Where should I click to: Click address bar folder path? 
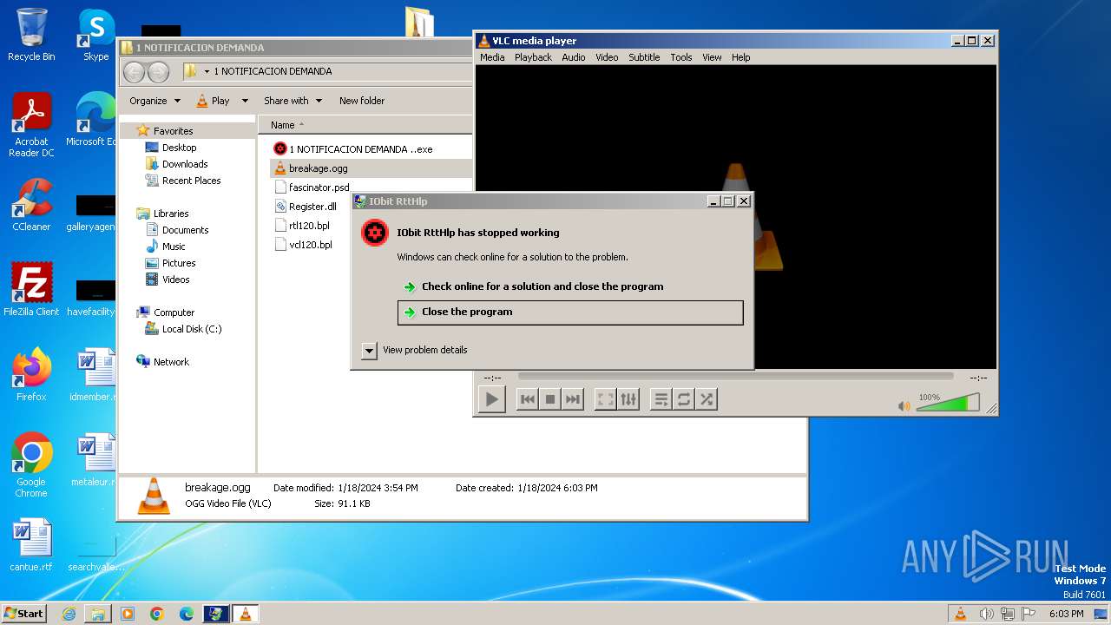tap(273, 71)
